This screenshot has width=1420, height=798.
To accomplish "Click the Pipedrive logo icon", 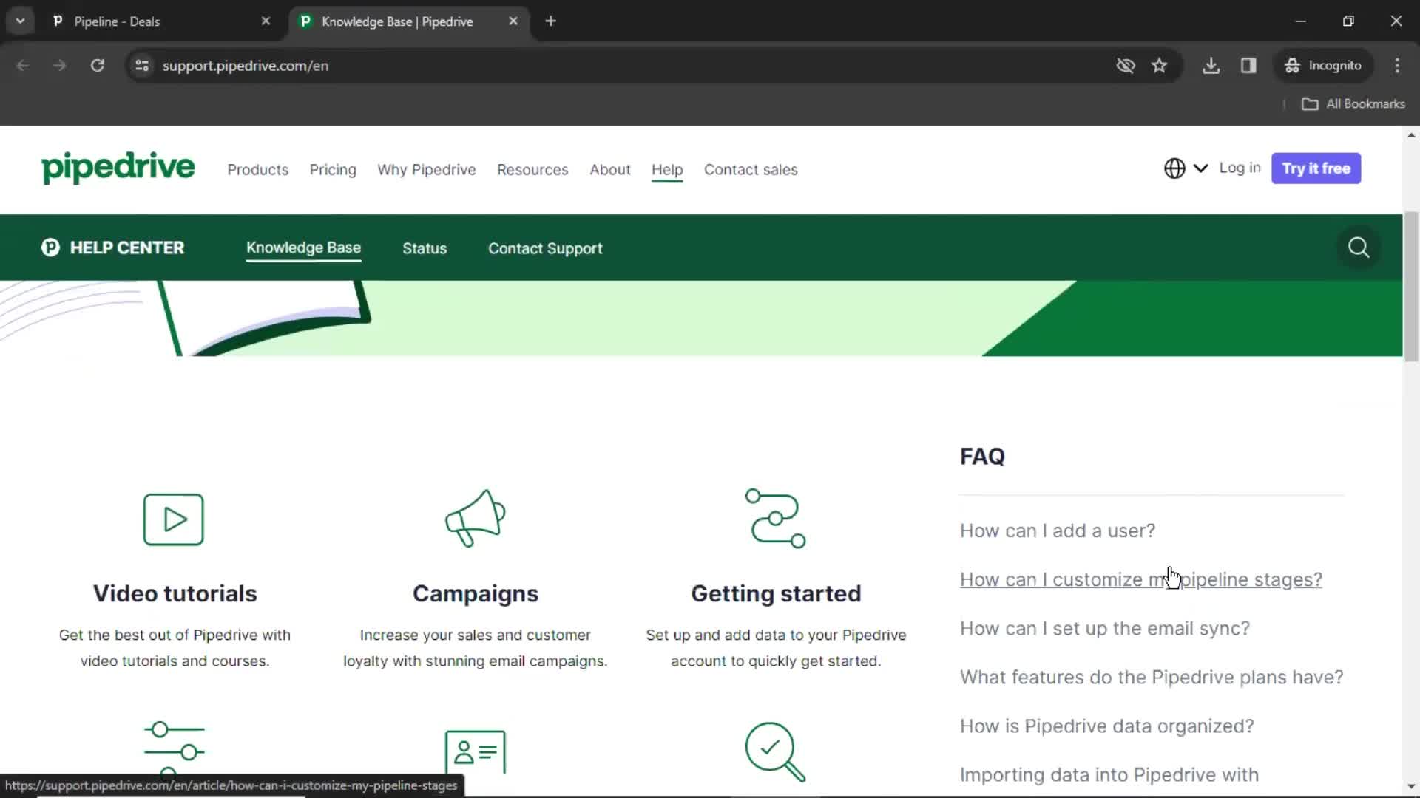I will 117,168.
